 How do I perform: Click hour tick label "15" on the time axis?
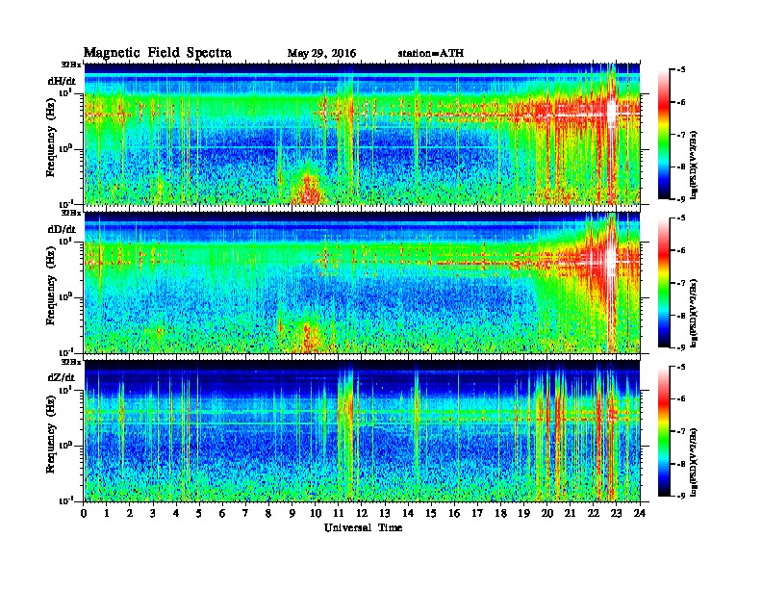(x=431, y=513)
